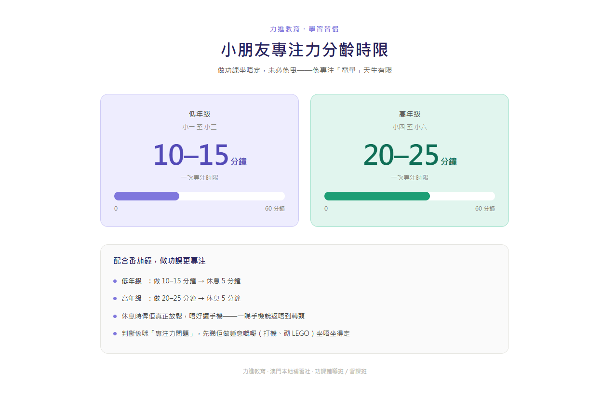Click 一次專注時限 in the 高年級 card
The height and width of the screenshot is (398, 602).
tap(410, 178)
